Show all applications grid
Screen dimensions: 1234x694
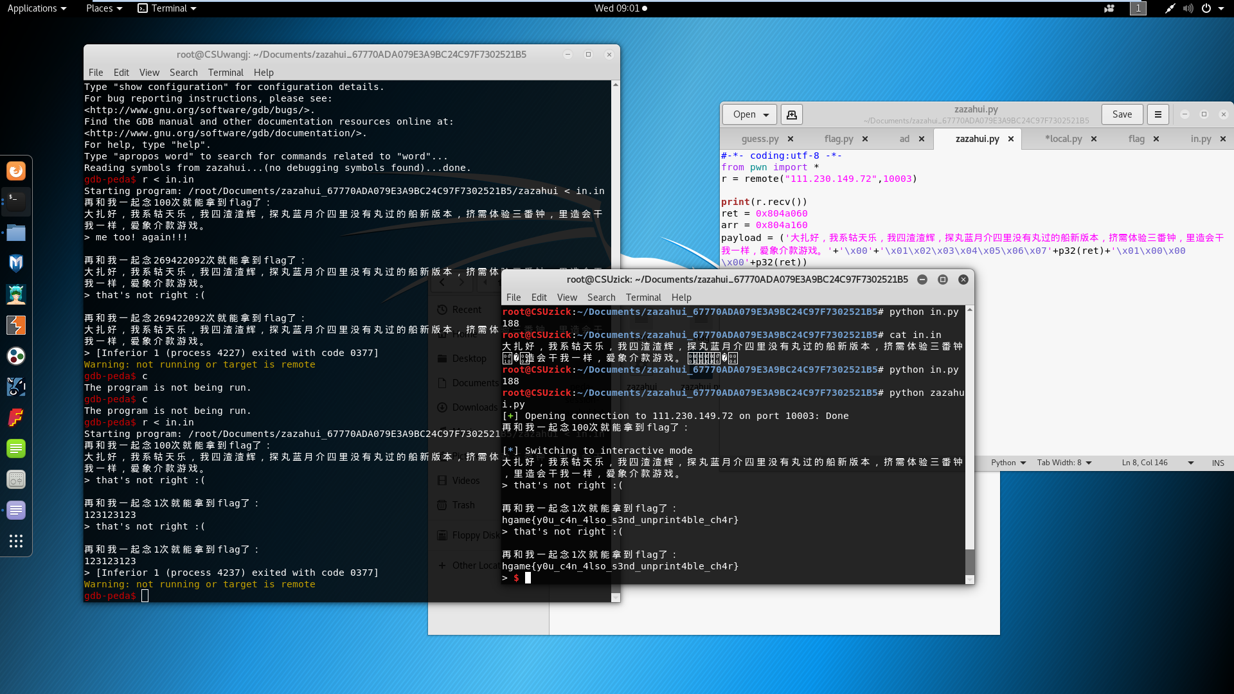(x=16, y=541)
